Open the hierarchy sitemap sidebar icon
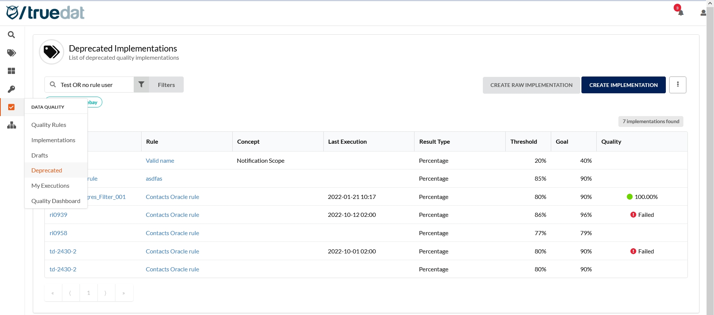The image size is (714, 315). (x=12, y=125)
